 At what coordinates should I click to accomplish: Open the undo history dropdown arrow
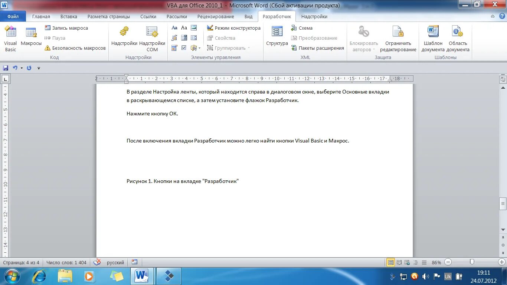click(x=22, y=68)
